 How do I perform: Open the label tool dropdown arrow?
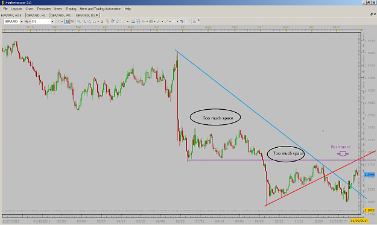click(177, 21)
